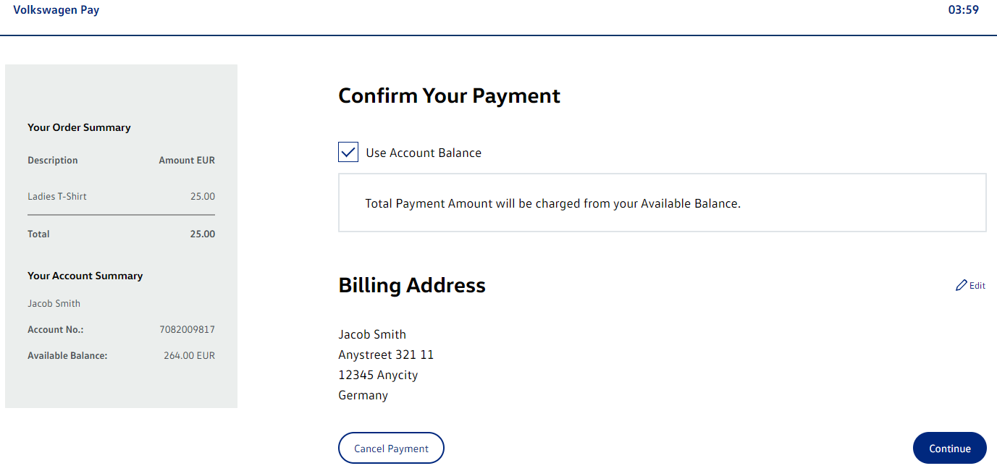Click the bold Total amount 25.00
The width and height of the screenshot is (997, 471).
coord(202,234)
